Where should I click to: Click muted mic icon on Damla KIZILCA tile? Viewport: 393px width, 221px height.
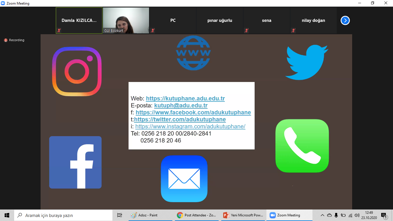[x=59, y=30]
